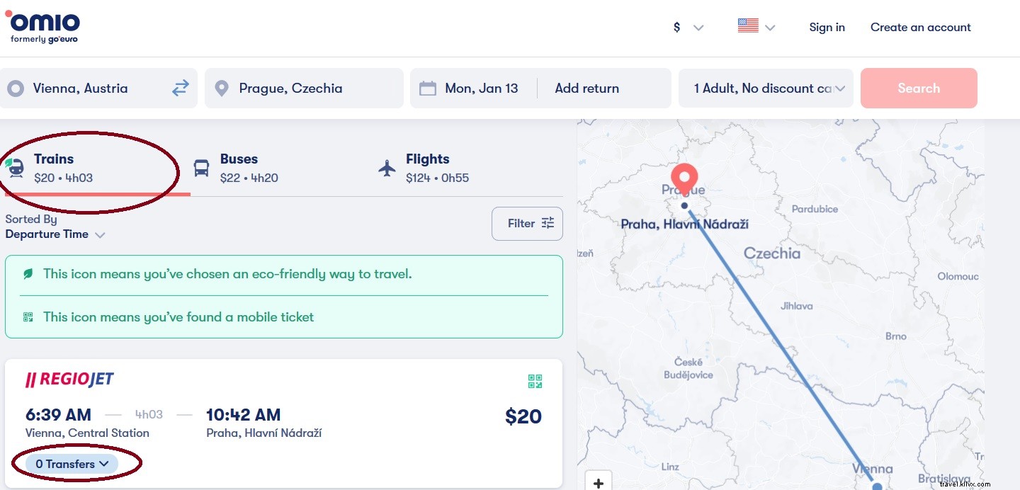The height and width of the screenshot is (490, 1020).
Task: Switch to the Flights tab
Action: point(428,168)
